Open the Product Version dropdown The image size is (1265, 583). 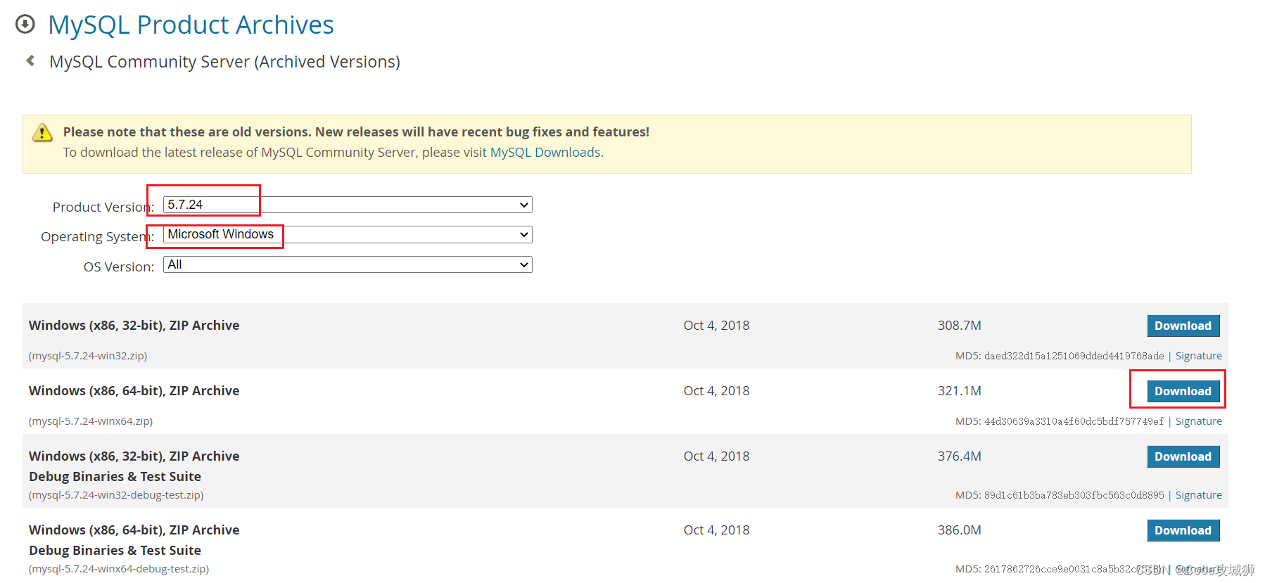click(348, 205)
